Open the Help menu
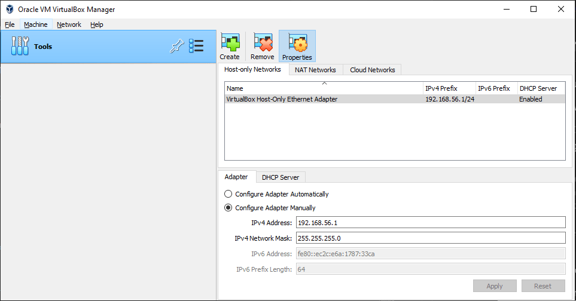The image size is (576, 301). point(97,24)
